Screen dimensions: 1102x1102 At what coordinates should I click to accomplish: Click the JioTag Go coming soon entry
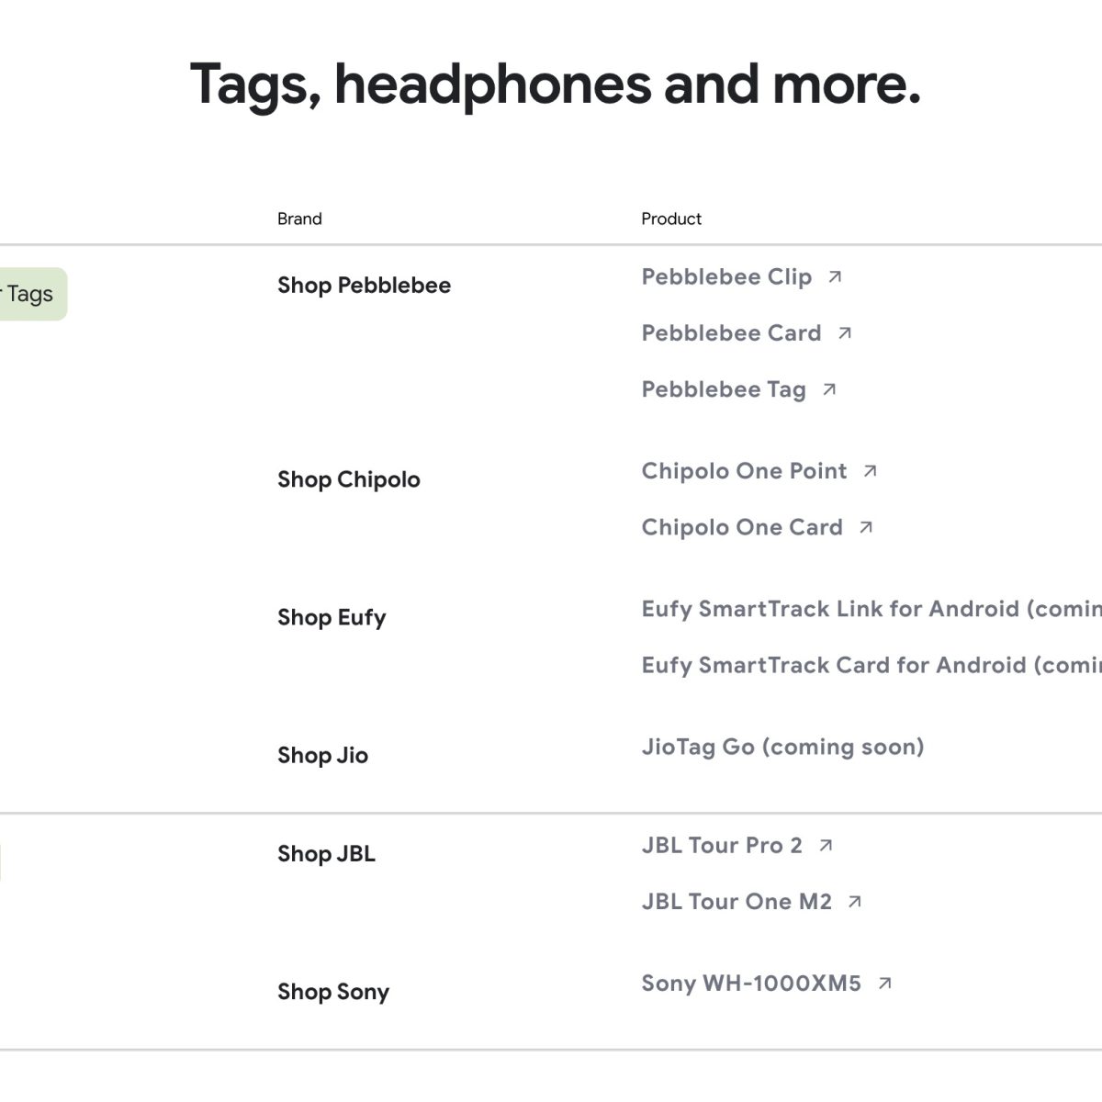(782, 747)
